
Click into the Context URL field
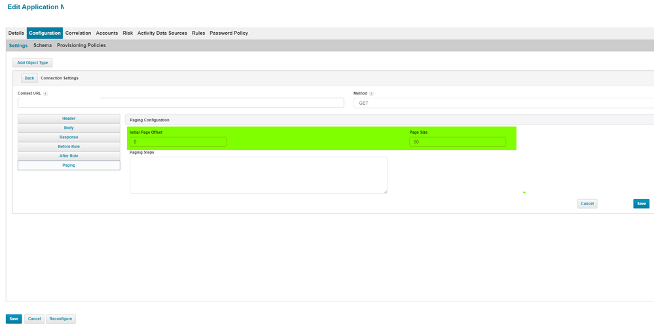[181, 103]
